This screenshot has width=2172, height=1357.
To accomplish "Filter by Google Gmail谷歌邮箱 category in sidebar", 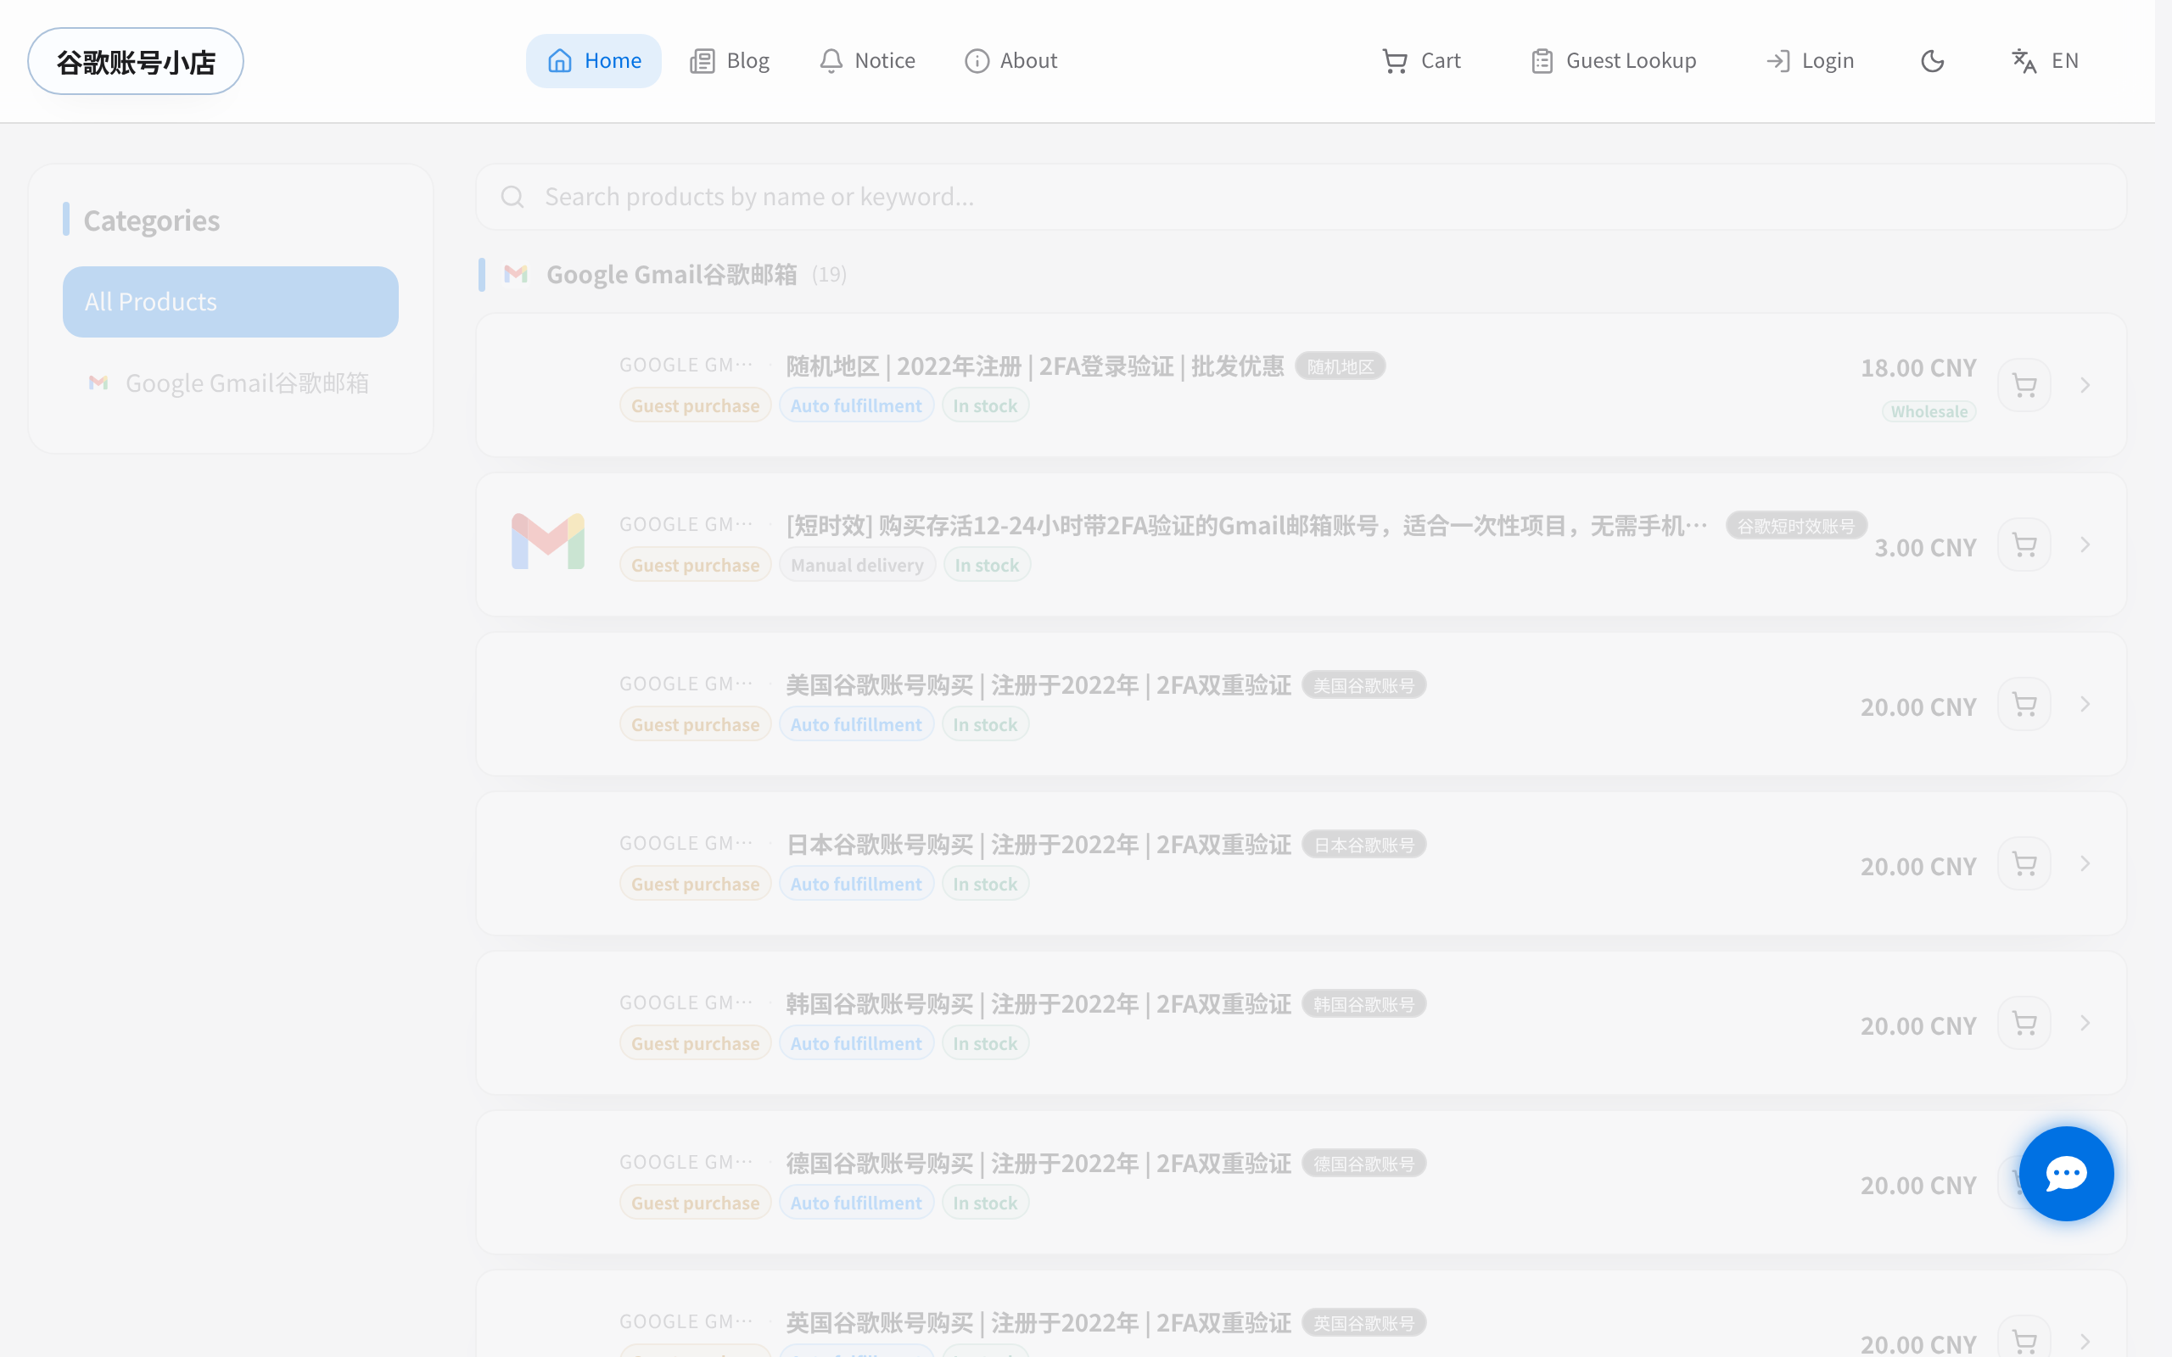I will pyautogui.click(x=231, y=383).
